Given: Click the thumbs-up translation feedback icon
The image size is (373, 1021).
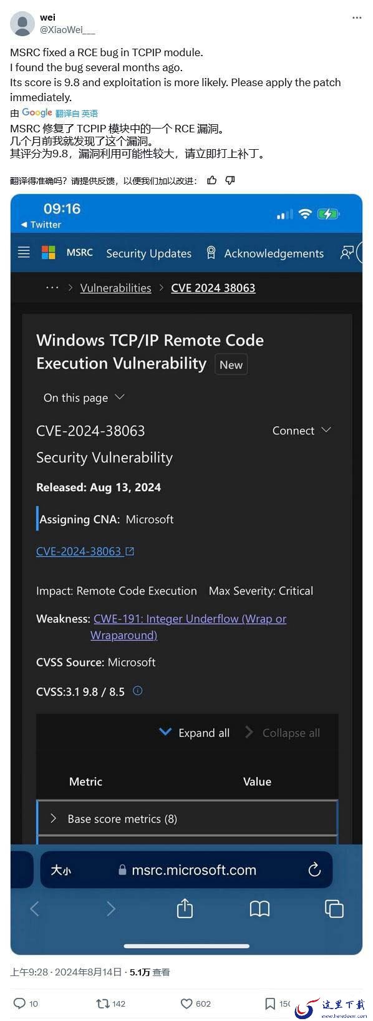Looking at the screenshot, I should [212, 180].
